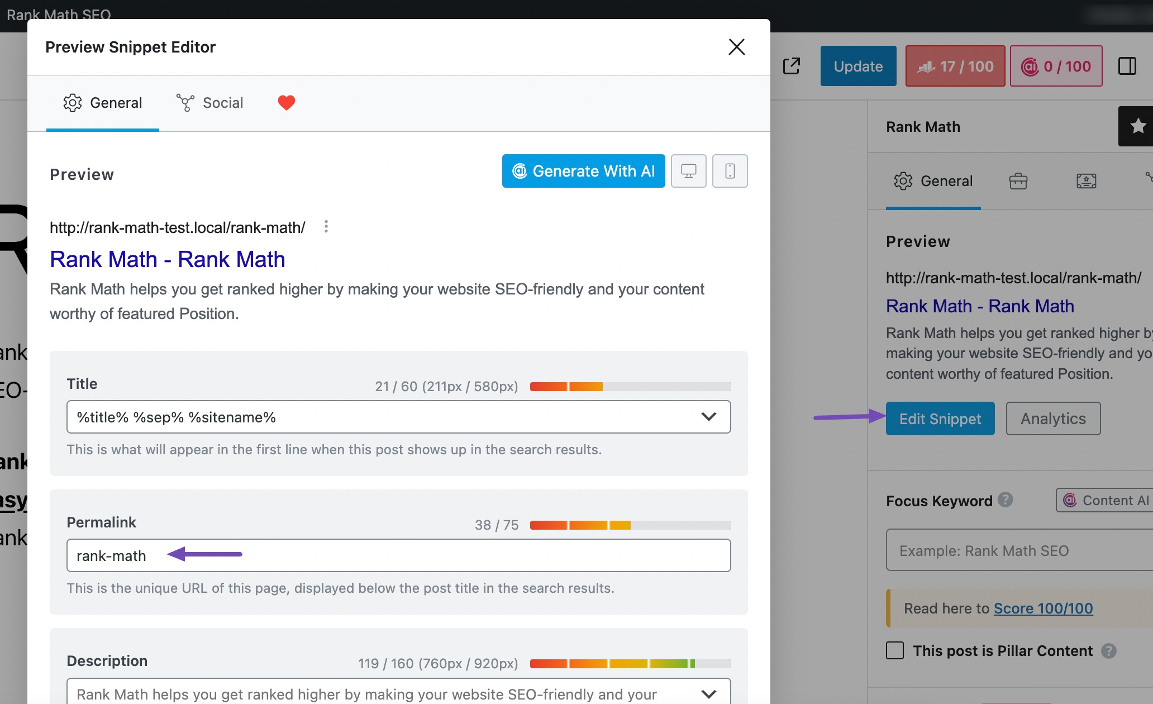Click the Focus Keyword input field
This screenshot has width=1153, height=704.
1019,550
